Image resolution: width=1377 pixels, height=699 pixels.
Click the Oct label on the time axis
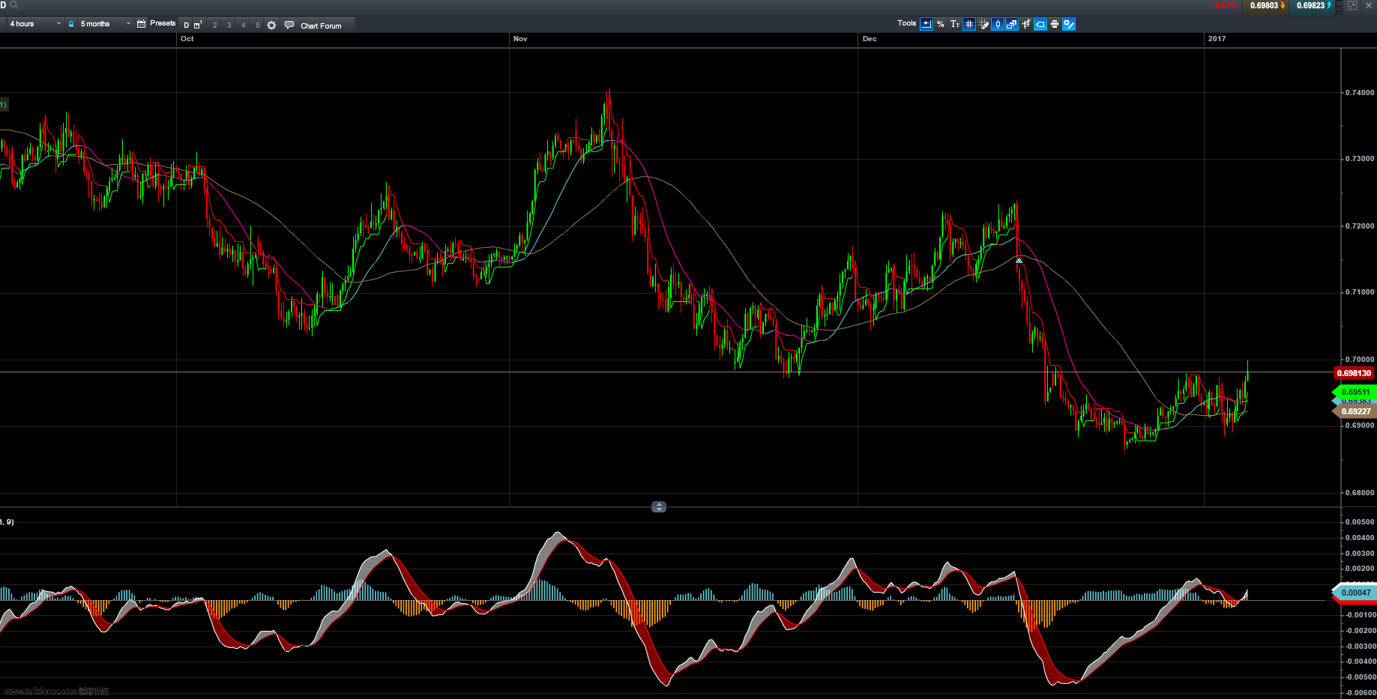[187, 39]
